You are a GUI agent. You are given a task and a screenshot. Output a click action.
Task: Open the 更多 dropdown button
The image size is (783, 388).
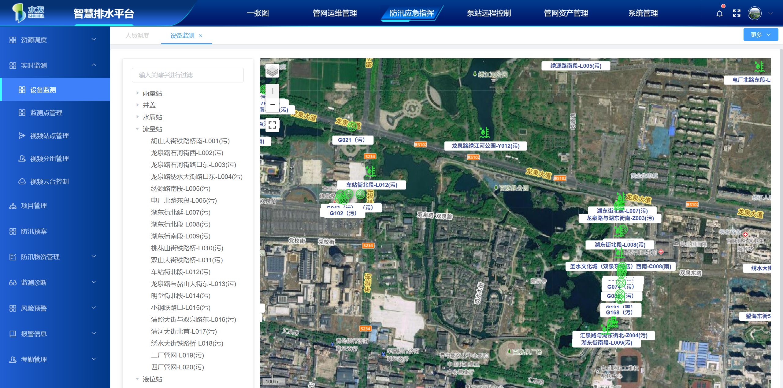click(x=760, y=35)
